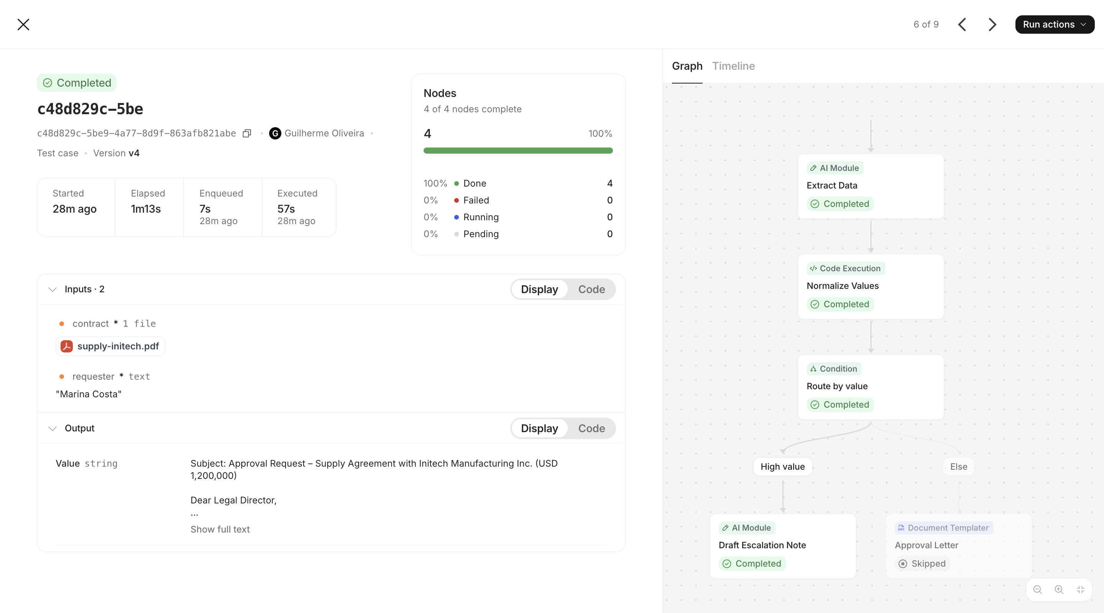Switch to the Timeline tab
The height and width of the screenshot is (613, 1104).
click(x=733, y=66)
